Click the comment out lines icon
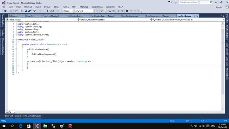The width and height of the screenshot is (229, 129). 118,11
